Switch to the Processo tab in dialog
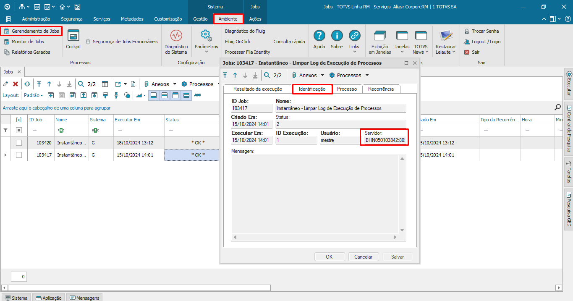Screen dimensions: 573x301 pyautogui.click(x=347, y=89)
